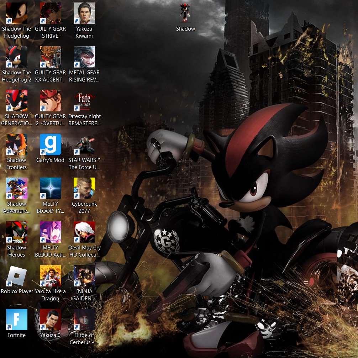Select the NINJA GAIDEN shortcut icon
This screenshot has width=358, height=358.
click(x=84, y=276)
